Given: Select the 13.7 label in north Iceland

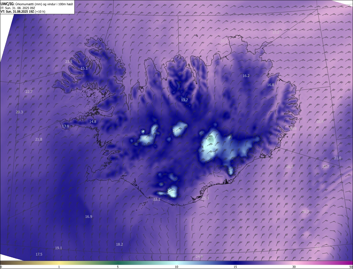Looking at the screenshot, I should click(184, 100).
